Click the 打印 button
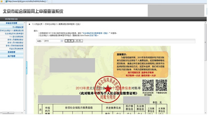209x119 pixels. coord(79,41)
